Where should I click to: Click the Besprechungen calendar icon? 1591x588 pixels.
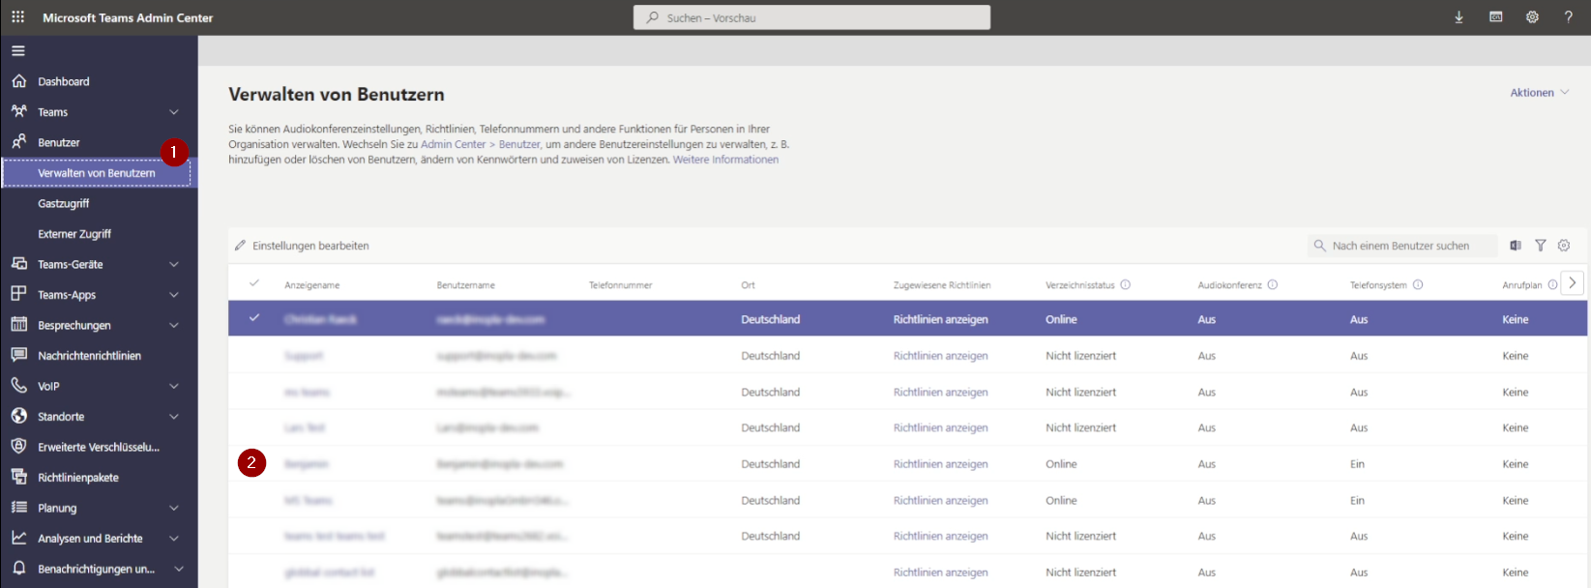pos(19,325)
